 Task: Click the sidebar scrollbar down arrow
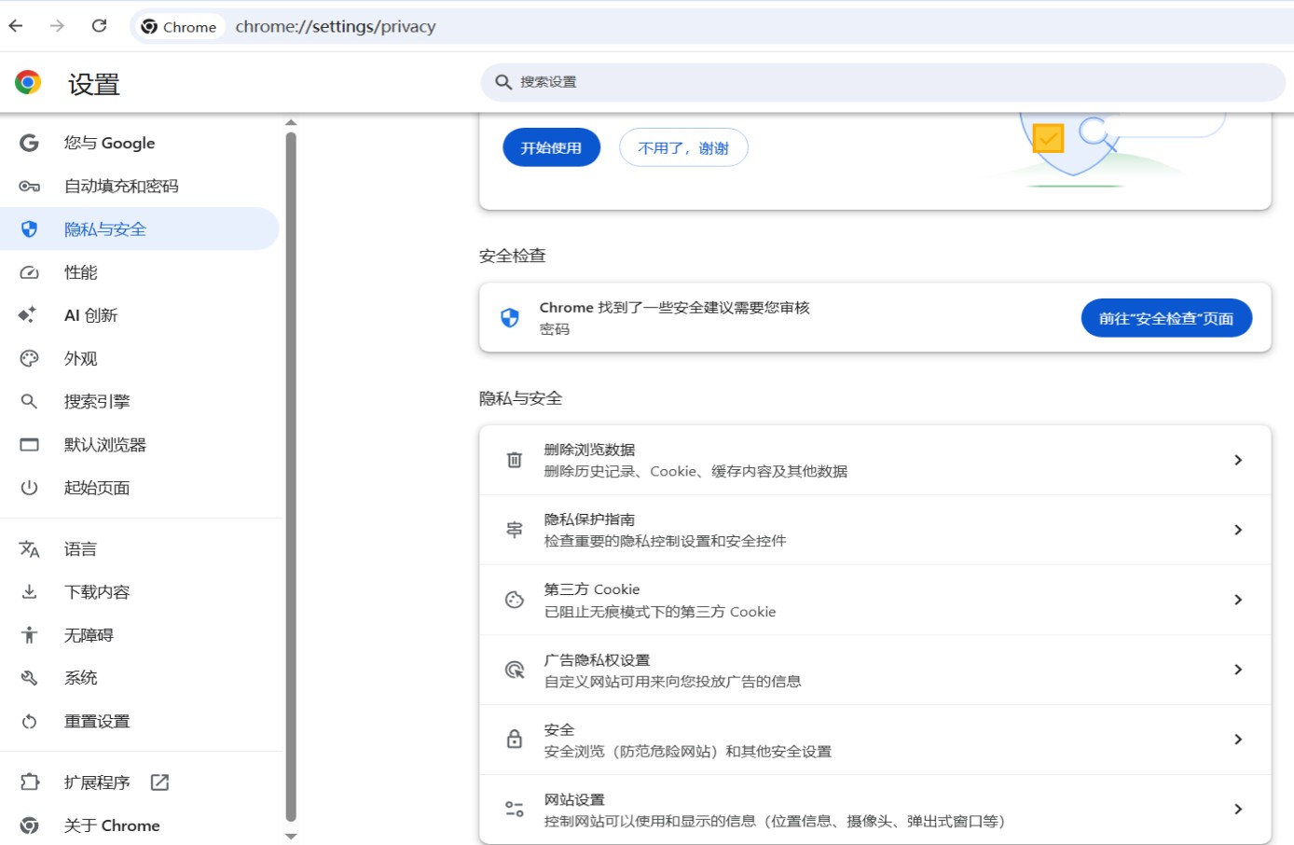[291, 837]
